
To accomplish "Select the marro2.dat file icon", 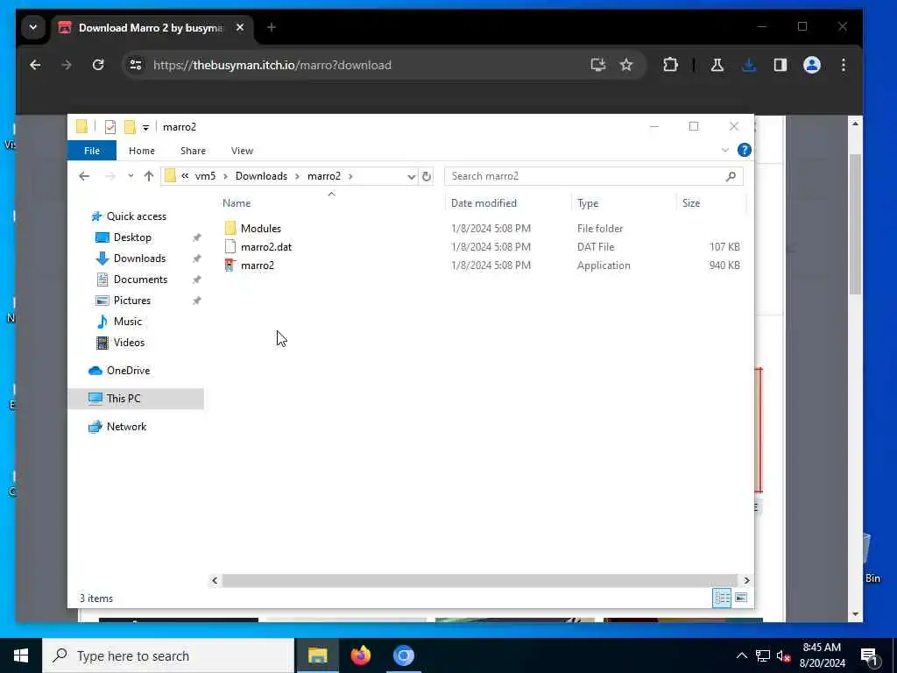I will [230, 246].
